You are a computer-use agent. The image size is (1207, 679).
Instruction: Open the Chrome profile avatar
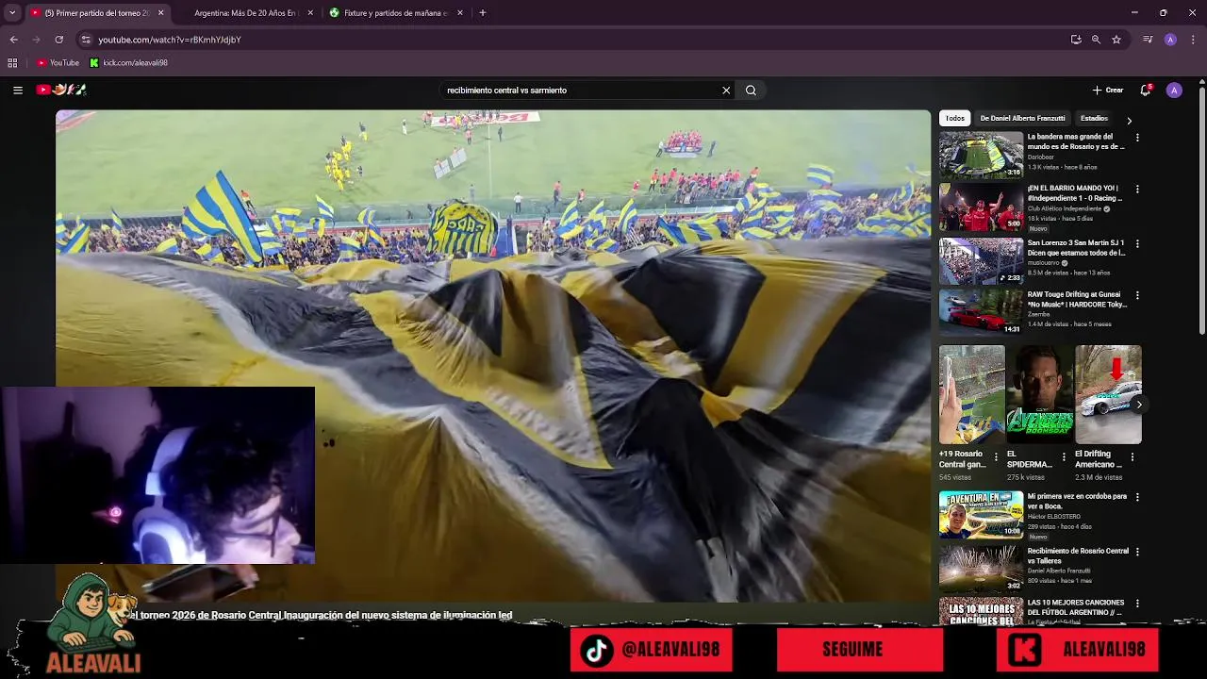(x=1170, y=40)
